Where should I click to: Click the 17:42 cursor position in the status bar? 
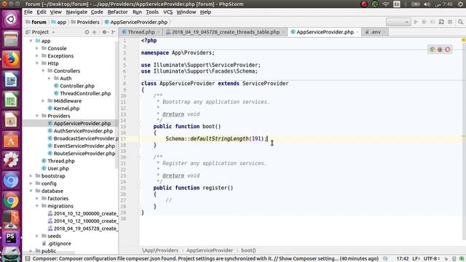(403, 259)
